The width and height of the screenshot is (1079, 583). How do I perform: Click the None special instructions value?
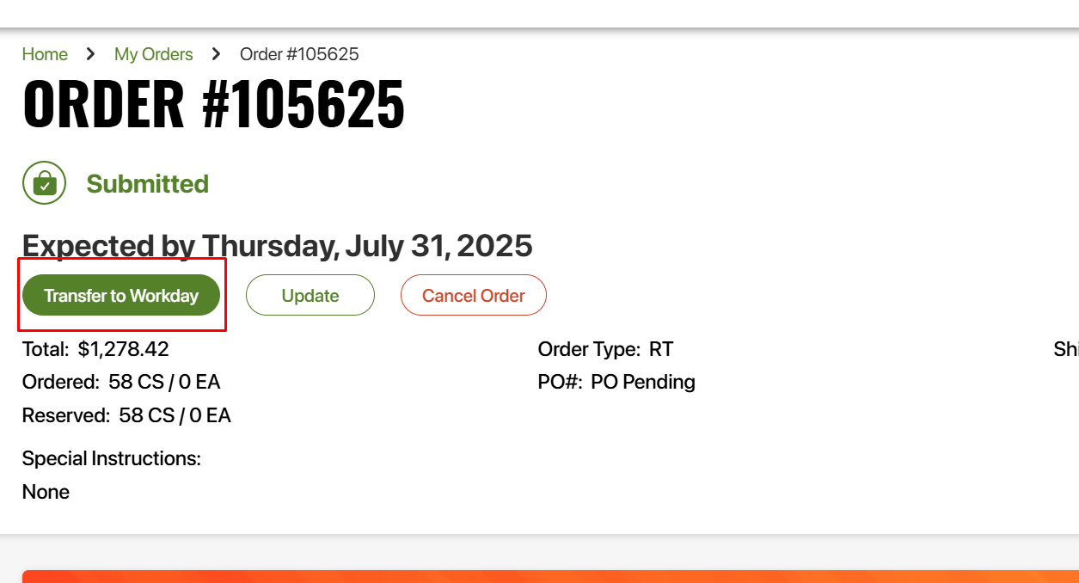[x=46, y=492]
